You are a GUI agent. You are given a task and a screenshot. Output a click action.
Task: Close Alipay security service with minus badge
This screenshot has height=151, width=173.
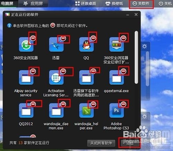click(x=33, y=71)
